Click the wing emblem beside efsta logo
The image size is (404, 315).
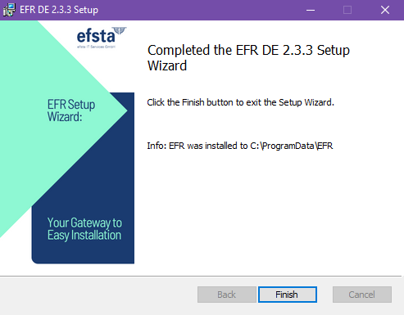tap(120, 30)
